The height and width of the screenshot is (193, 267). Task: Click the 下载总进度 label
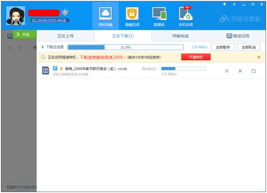pos(55,47)
